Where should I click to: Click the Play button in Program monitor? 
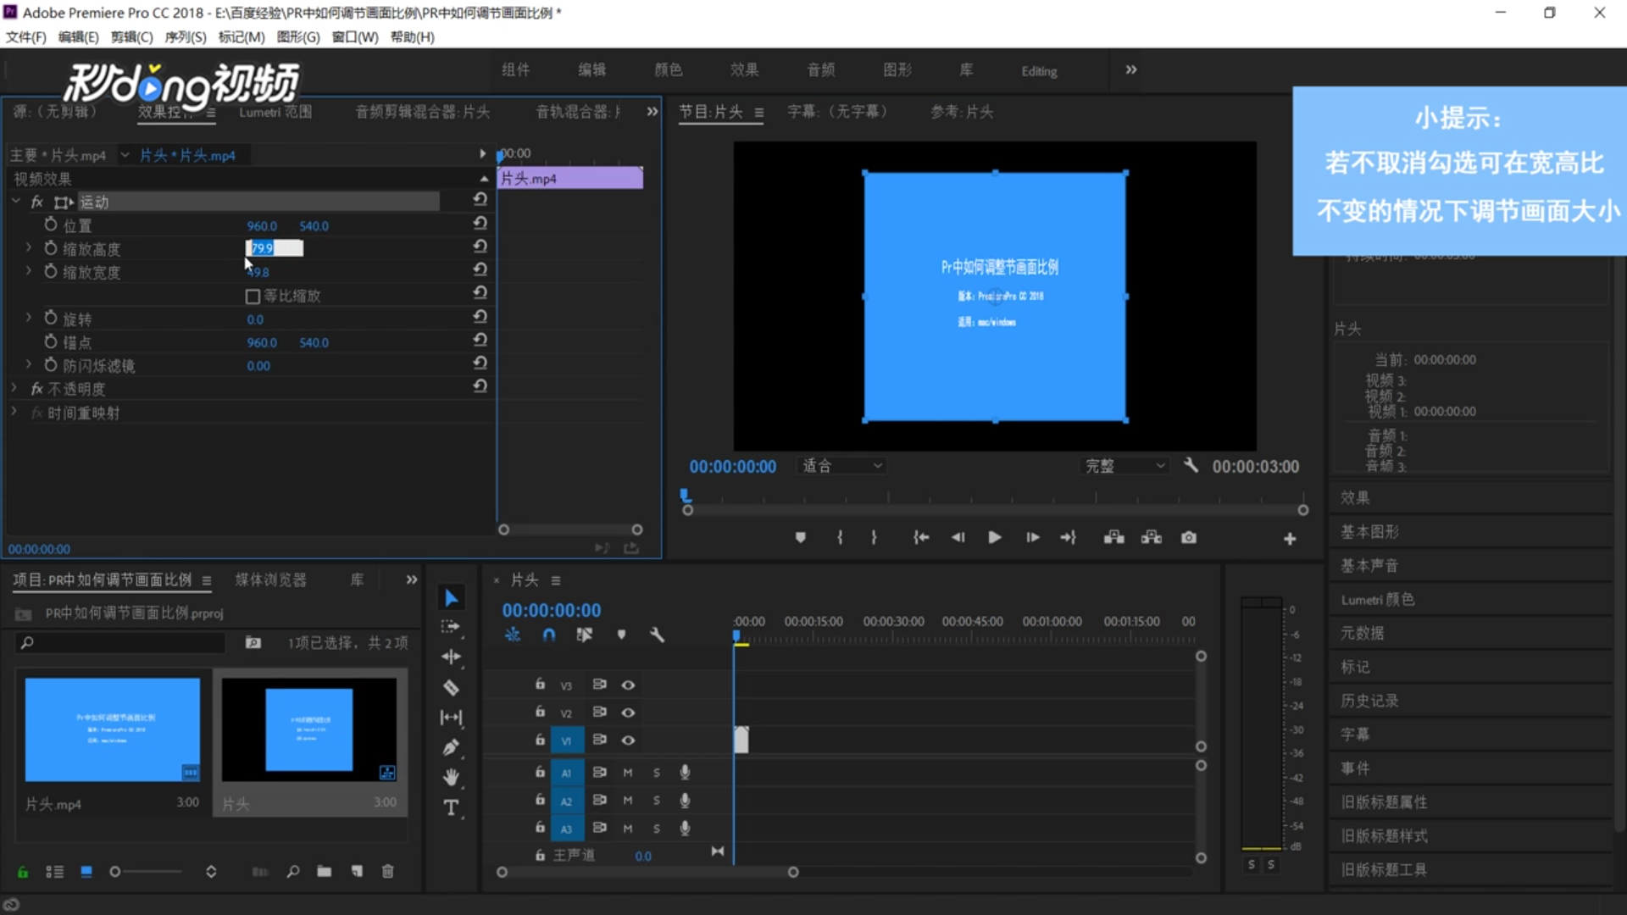click(994, 538)
